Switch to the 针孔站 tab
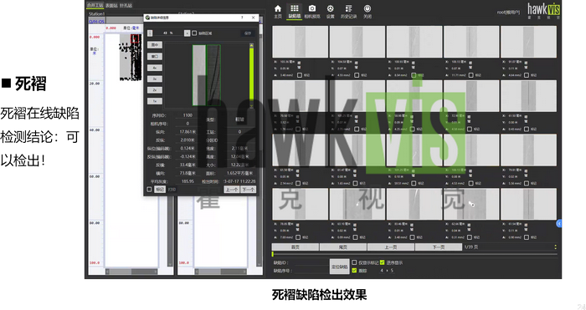 (x=126, y=6)
